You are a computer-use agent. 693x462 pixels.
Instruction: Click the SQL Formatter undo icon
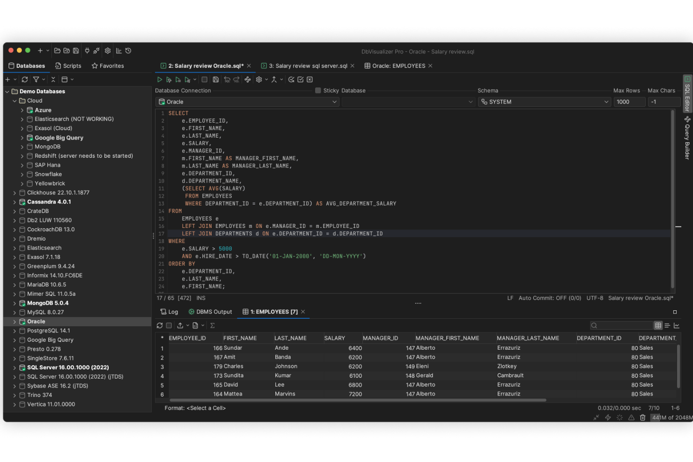coord(227,79)
